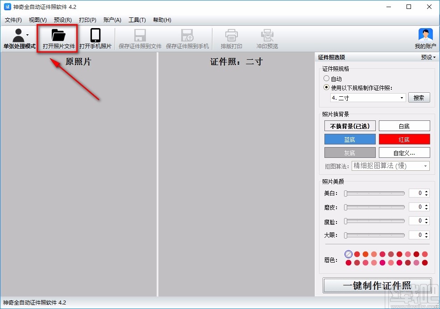Select 单张处理模式 single processing mode
Viewport: 440px width, 309px height.
click(x=19, y=38)
